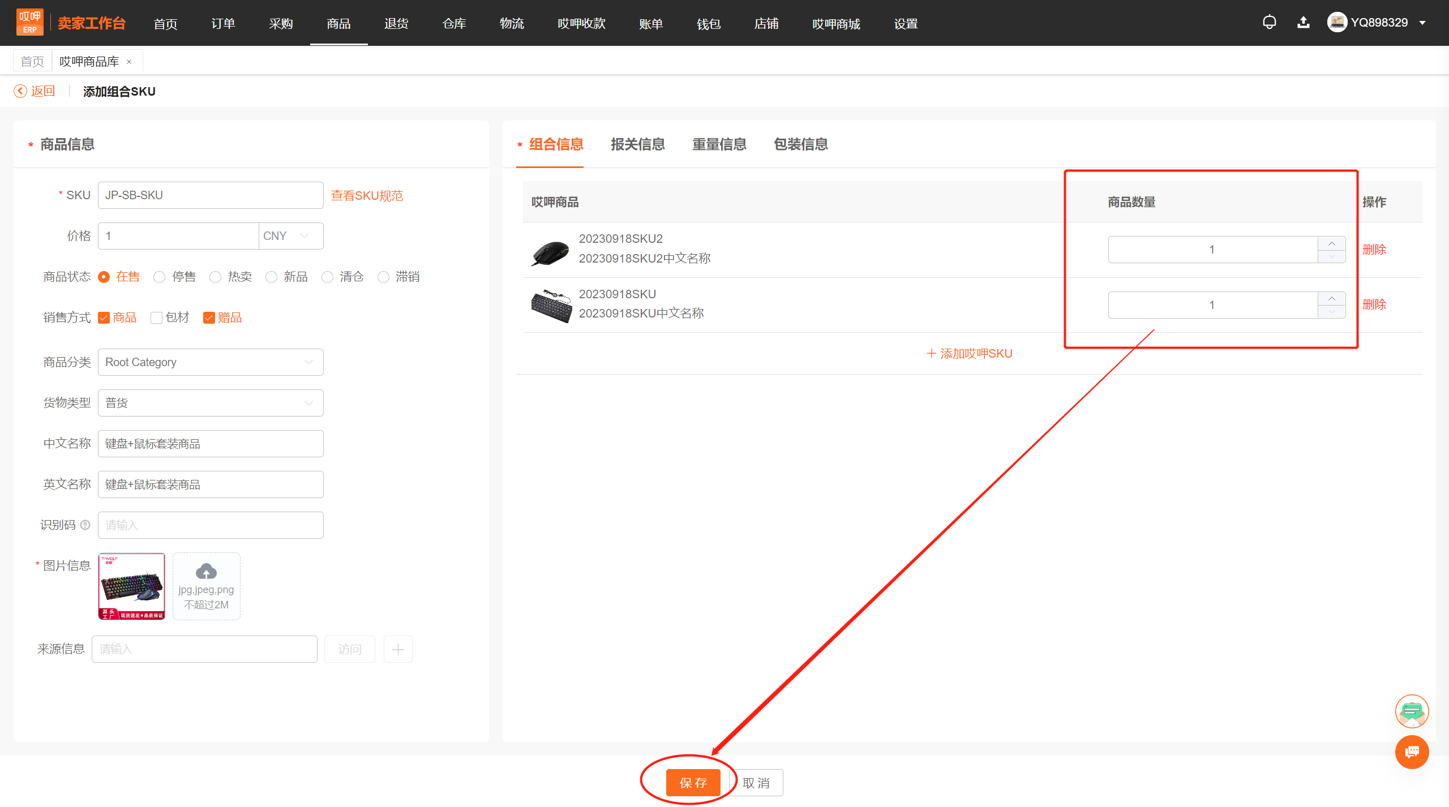1449x807 pixels.
Task: Click the 添加哎呷SKU link
Action: tap(969, 354)
